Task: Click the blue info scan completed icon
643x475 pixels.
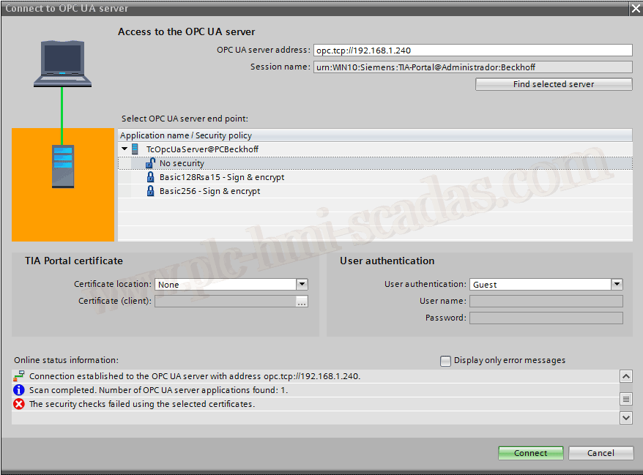Action: tap(19, 390)
